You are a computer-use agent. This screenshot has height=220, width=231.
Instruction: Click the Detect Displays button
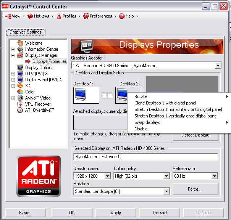coord(195,137)
